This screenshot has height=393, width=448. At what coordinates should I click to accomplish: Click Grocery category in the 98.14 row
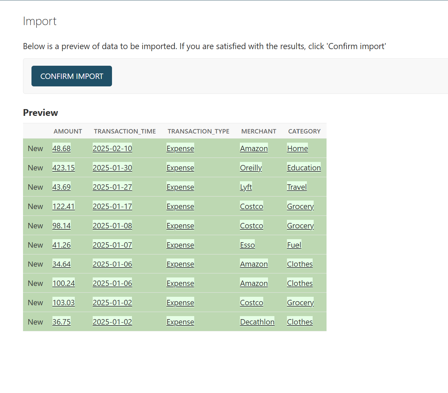(x=300, y=226)
